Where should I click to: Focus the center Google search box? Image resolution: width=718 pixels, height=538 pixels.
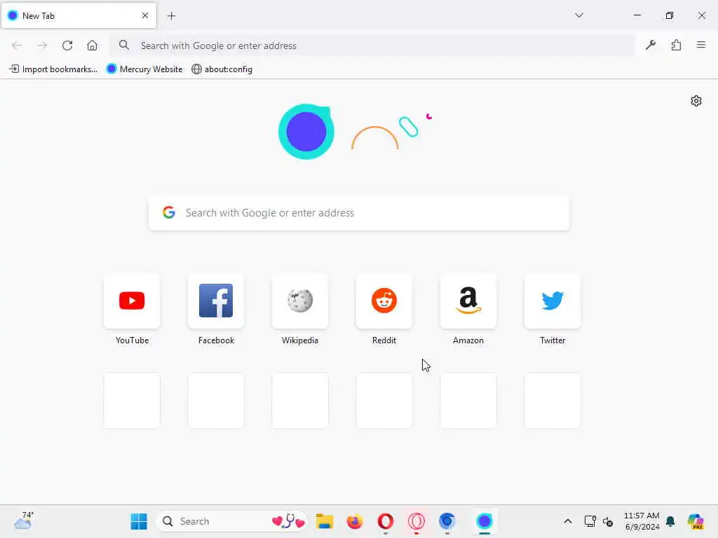[359, 213]
